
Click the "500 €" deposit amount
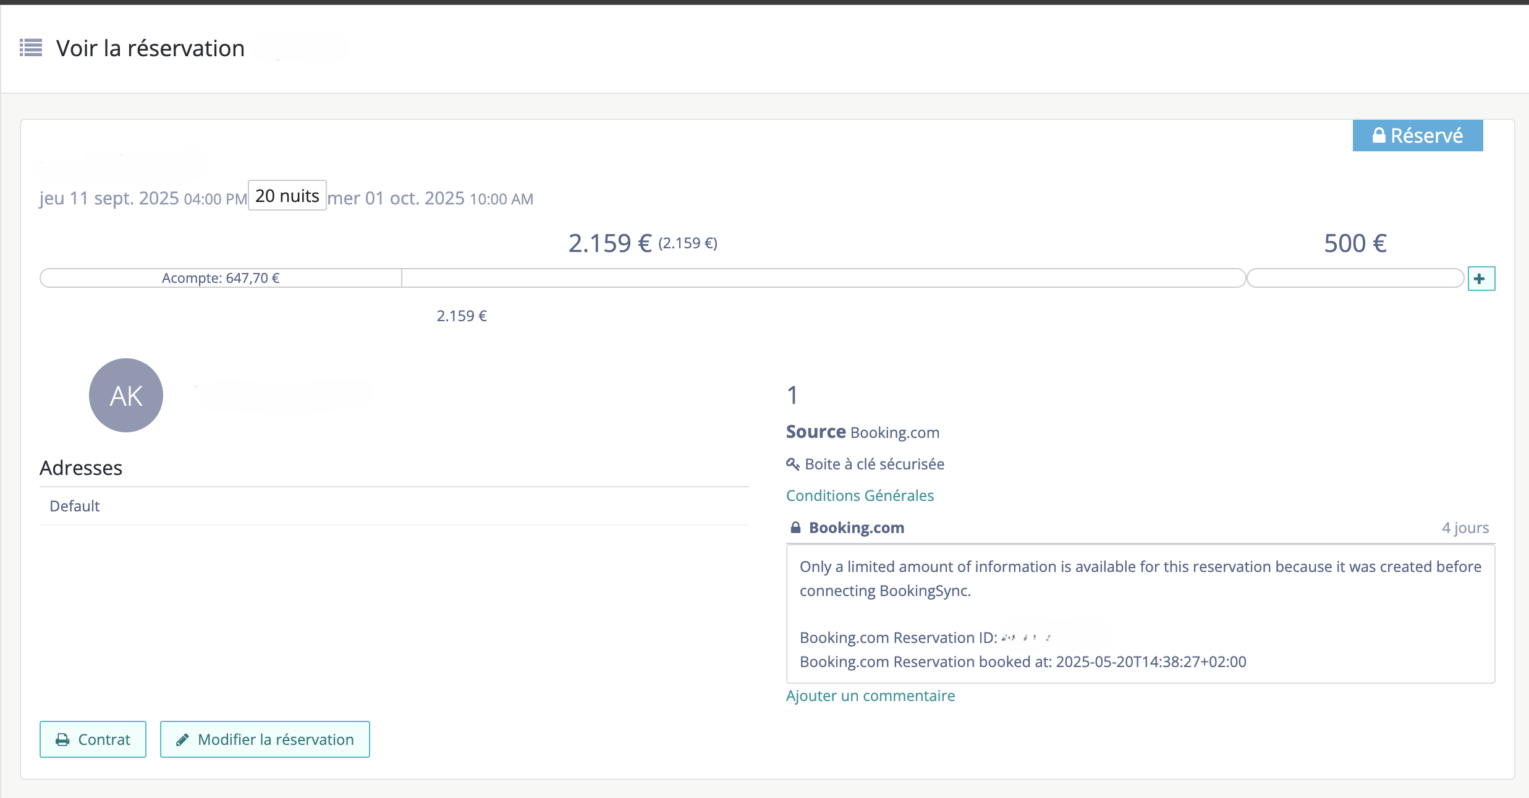1354,242
